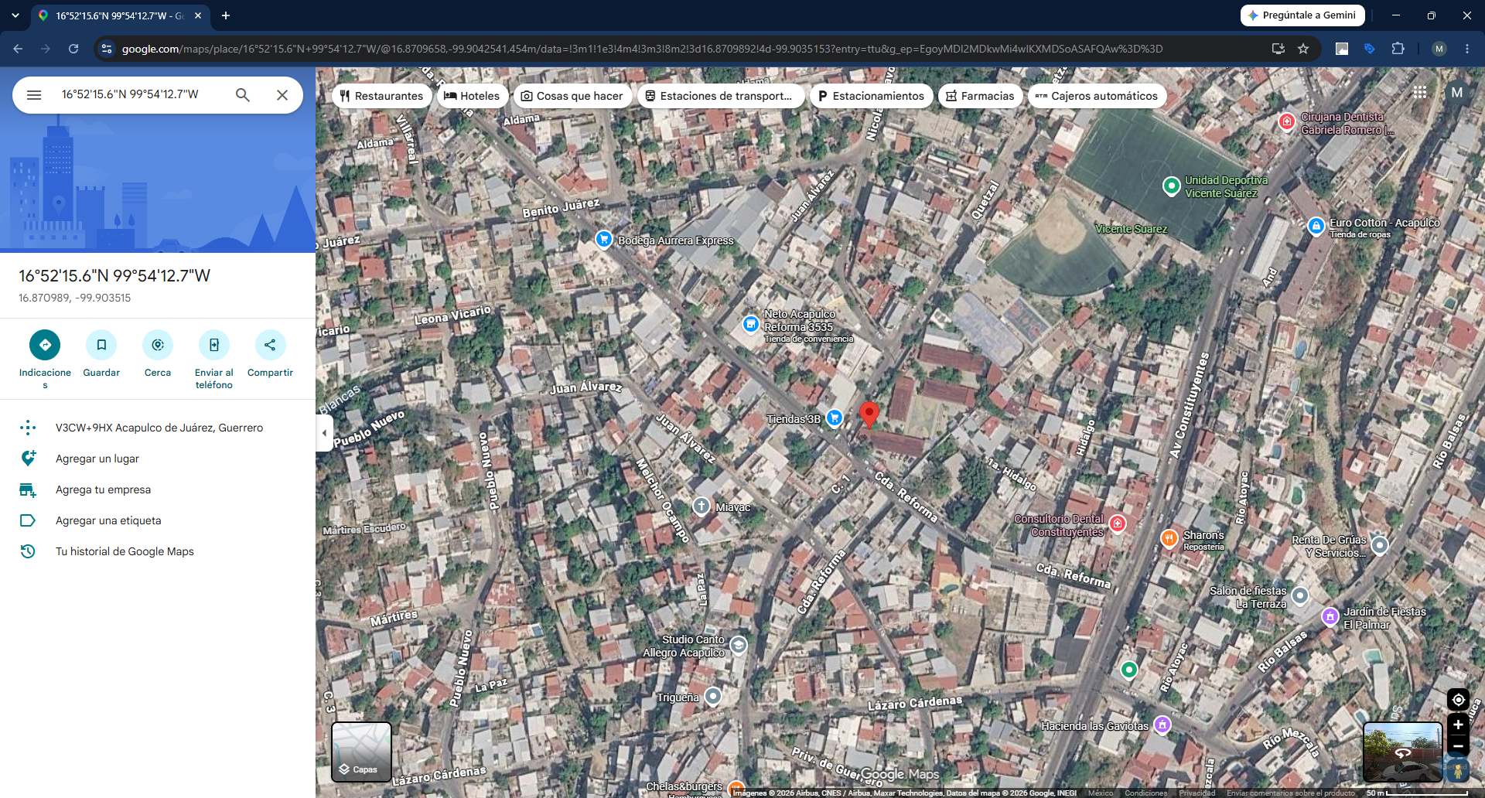Click the search magnifier icon
Screen dimensions: 1485x798
[243, 95]
